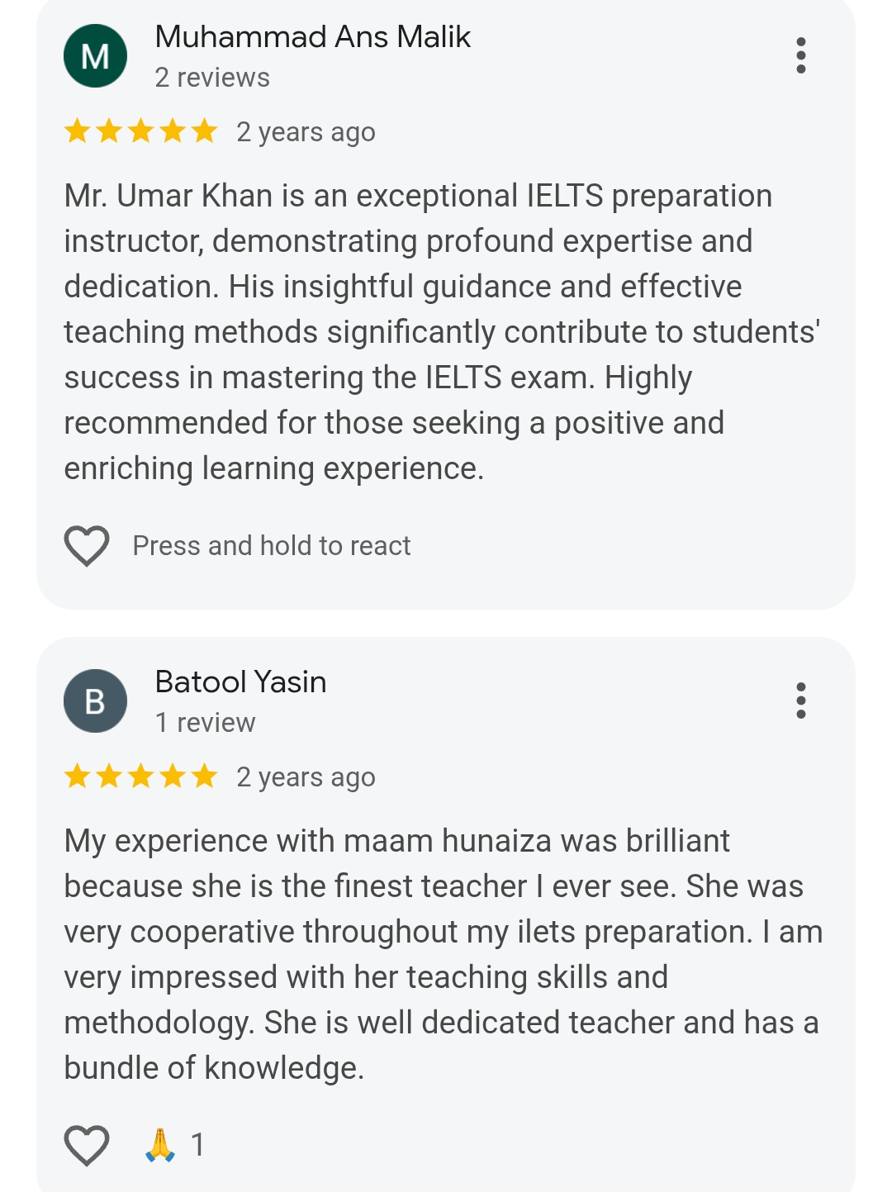Tap 'Press and hold to react' text
892x1192 pixels.
(x=272, y=546)
